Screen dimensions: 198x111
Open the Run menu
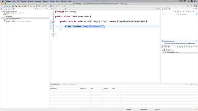pos(58,1)
